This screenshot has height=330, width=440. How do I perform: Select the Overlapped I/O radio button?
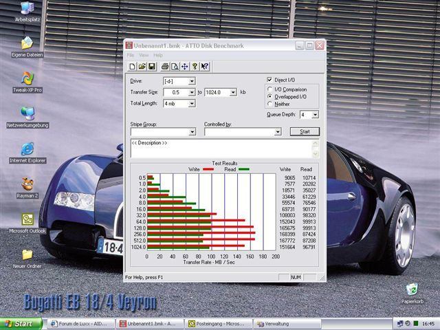[269, 96]
